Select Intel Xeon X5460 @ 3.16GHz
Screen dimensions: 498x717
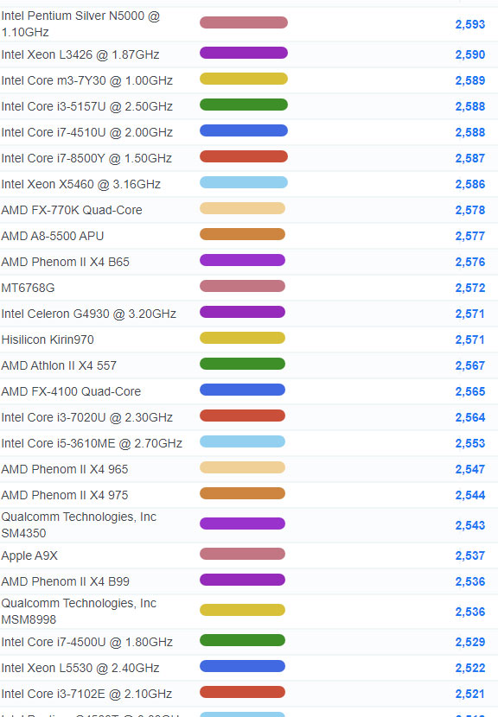pyautogui.click(x=81, y=184)
